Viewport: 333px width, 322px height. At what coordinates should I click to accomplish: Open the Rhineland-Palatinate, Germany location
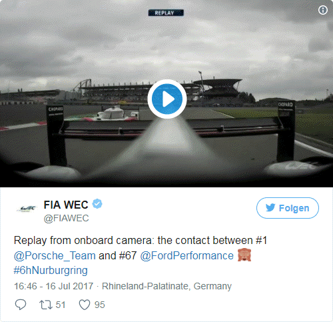coord(166,286)
